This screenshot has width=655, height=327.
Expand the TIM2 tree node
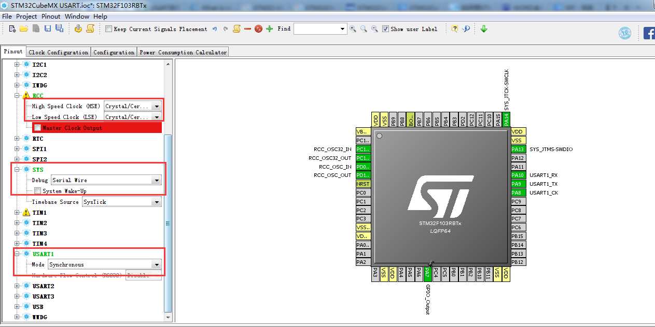tap(17, 223)
